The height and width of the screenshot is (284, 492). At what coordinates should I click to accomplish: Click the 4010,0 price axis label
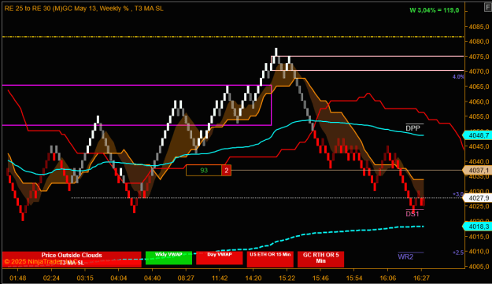(479, 252)
